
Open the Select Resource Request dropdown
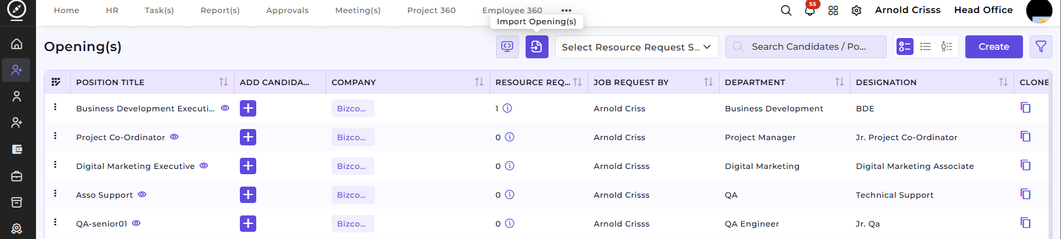point(637,46)
